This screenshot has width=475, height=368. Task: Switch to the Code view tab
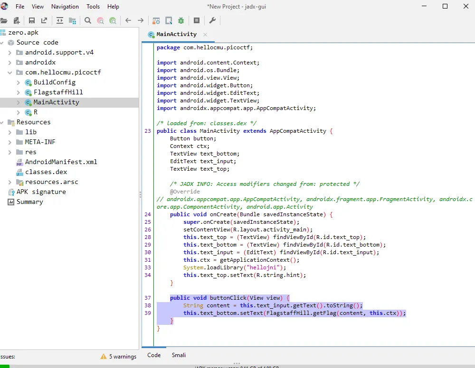tap(154, 355)
